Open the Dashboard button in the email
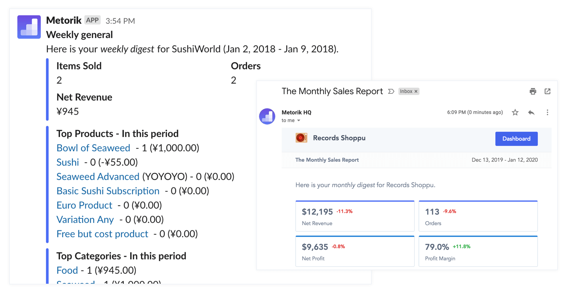The width and height of the screenshot is (567, 296). tap(516, 139)
